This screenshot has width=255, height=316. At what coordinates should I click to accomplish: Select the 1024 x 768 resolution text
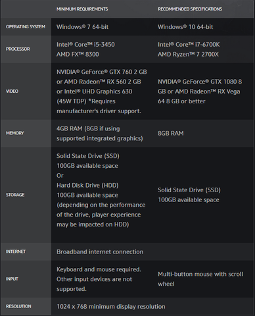click(111, 307)
